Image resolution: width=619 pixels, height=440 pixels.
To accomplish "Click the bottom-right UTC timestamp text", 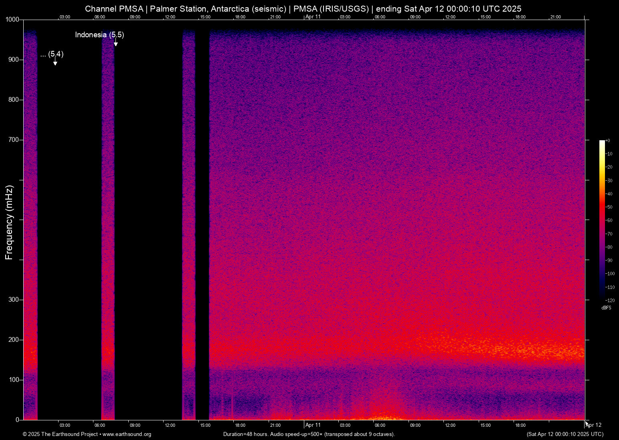I will (x=564, y=434).
